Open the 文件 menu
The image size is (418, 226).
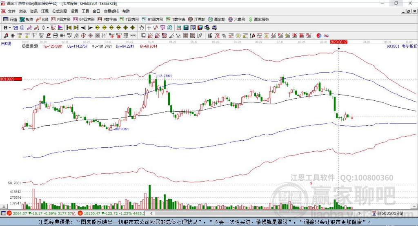click(11, 11)
